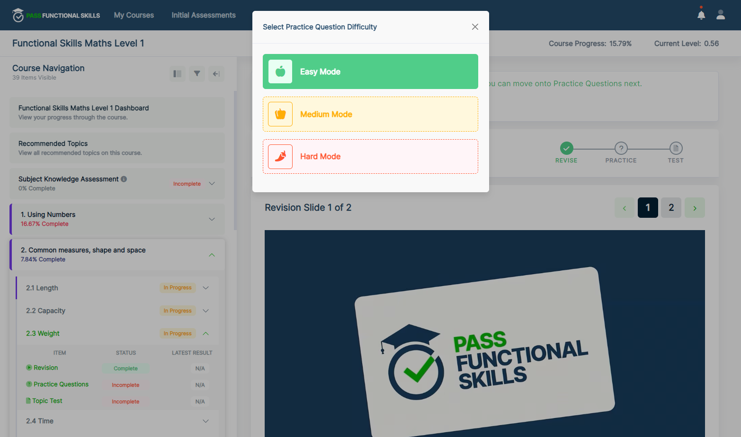Select Medium Mode difficulty

pos(370,114)
